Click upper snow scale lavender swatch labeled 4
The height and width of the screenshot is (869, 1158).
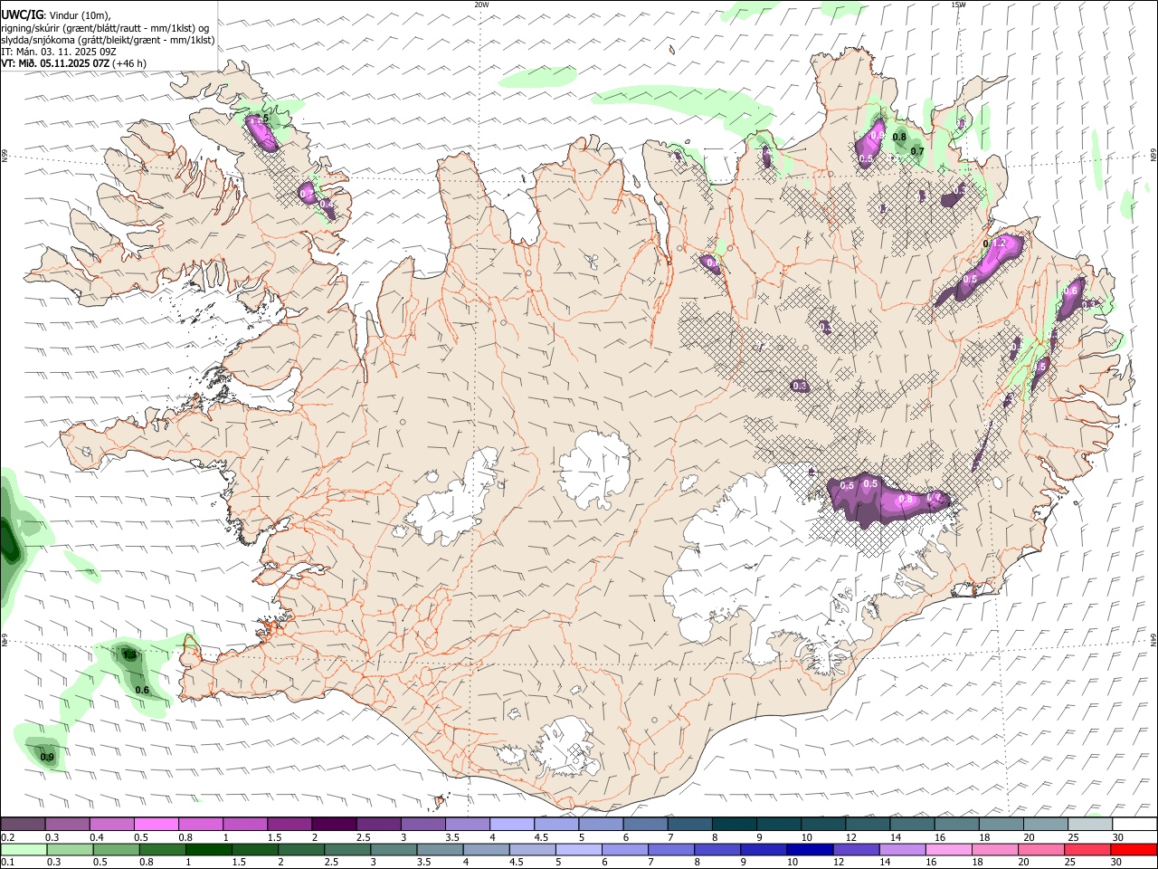tap(511, 824)
